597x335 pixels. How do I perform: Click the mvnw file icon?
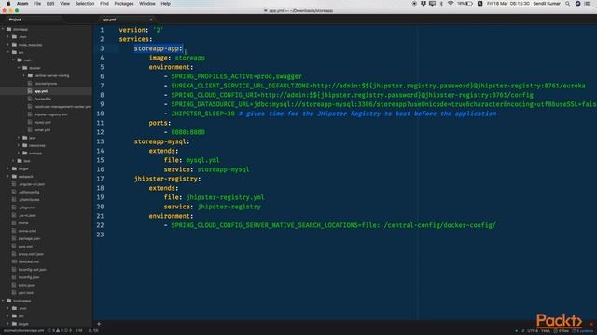point(14,223)
